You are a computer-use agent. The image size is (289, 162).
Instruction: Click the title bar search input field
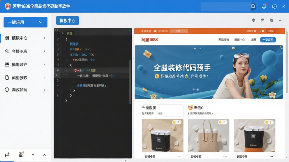pos(226,6)
